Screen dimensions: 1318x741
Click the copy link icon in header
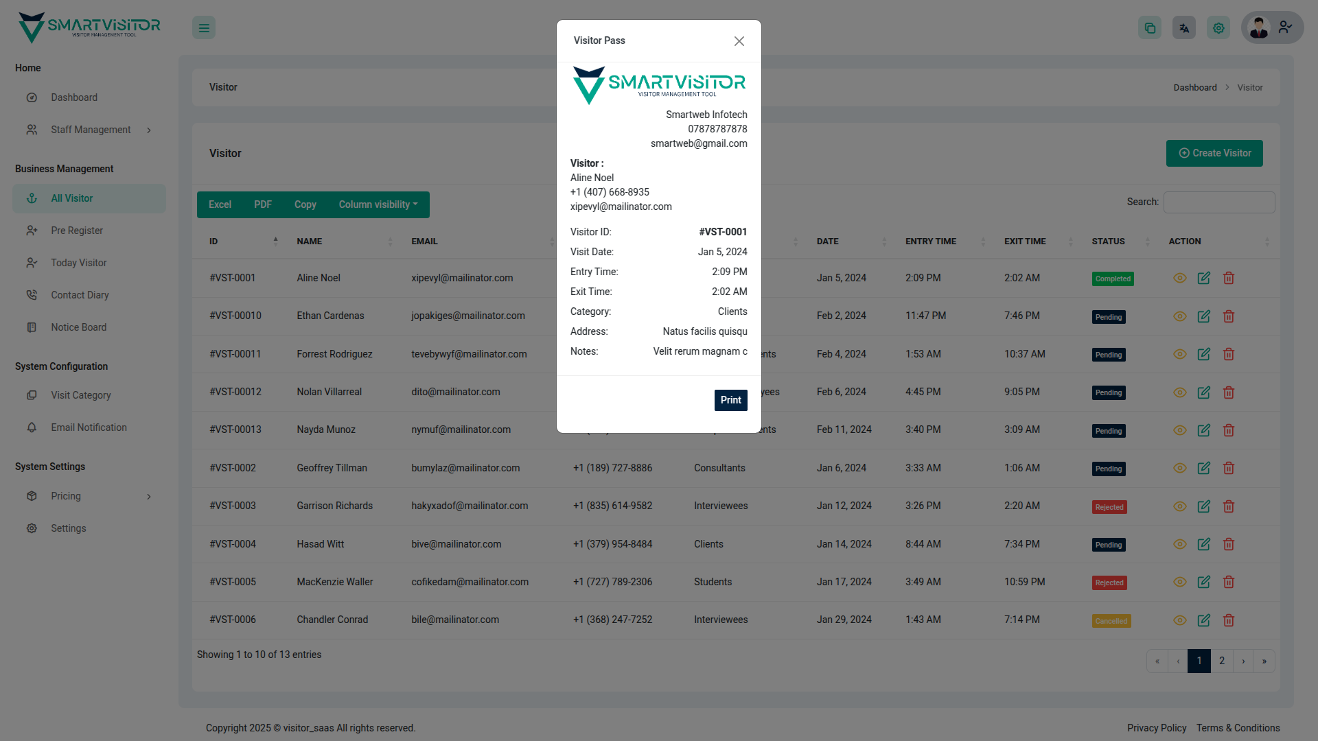(1150, 28)
